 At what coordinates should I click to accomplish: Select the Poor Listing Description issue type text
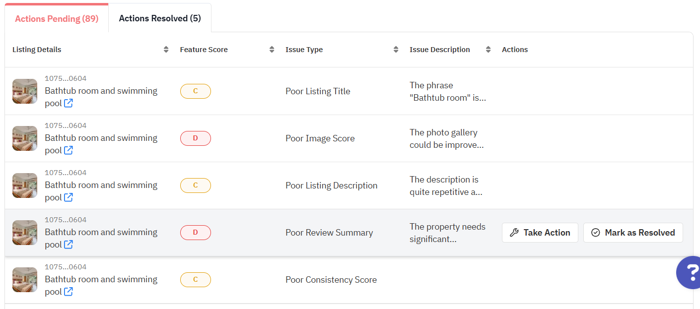coord(331,185)
